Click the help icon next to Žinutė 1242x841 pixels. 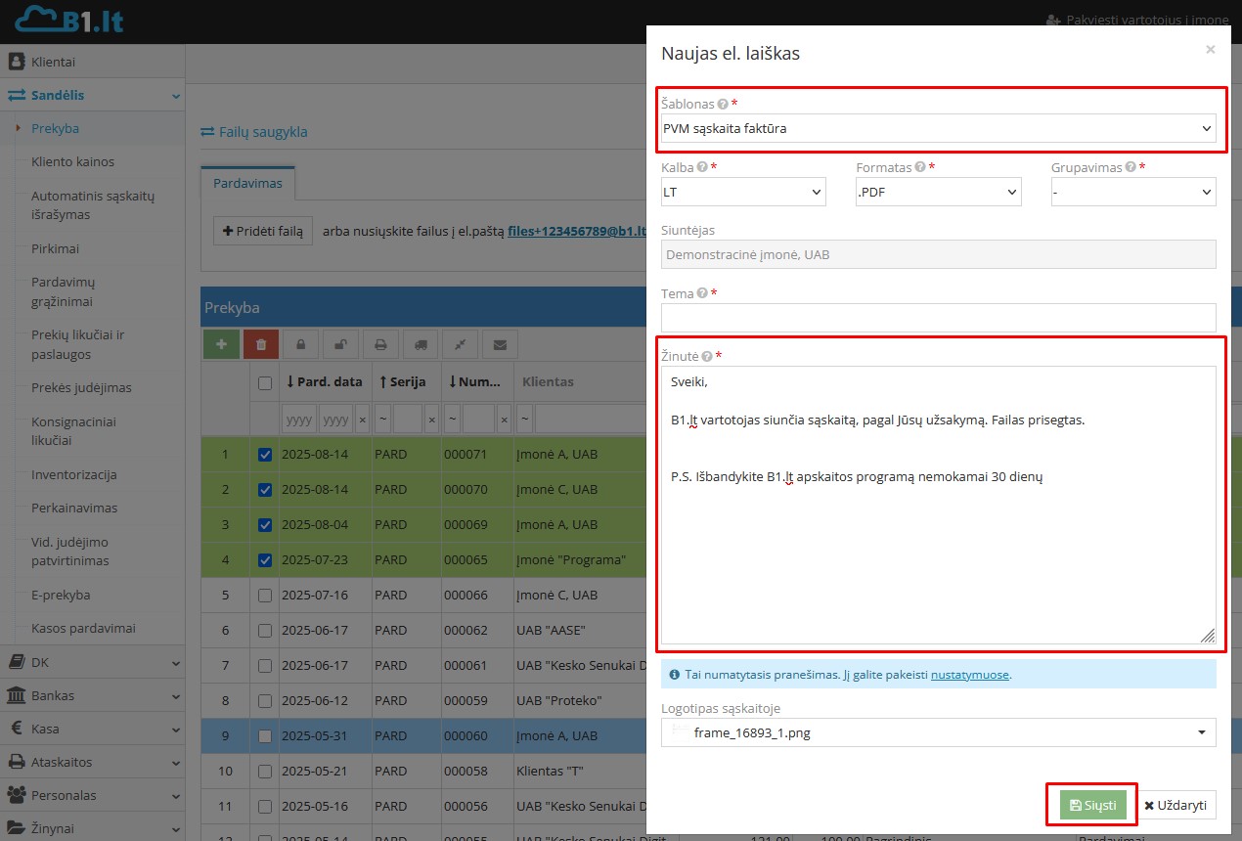[707, 357]
